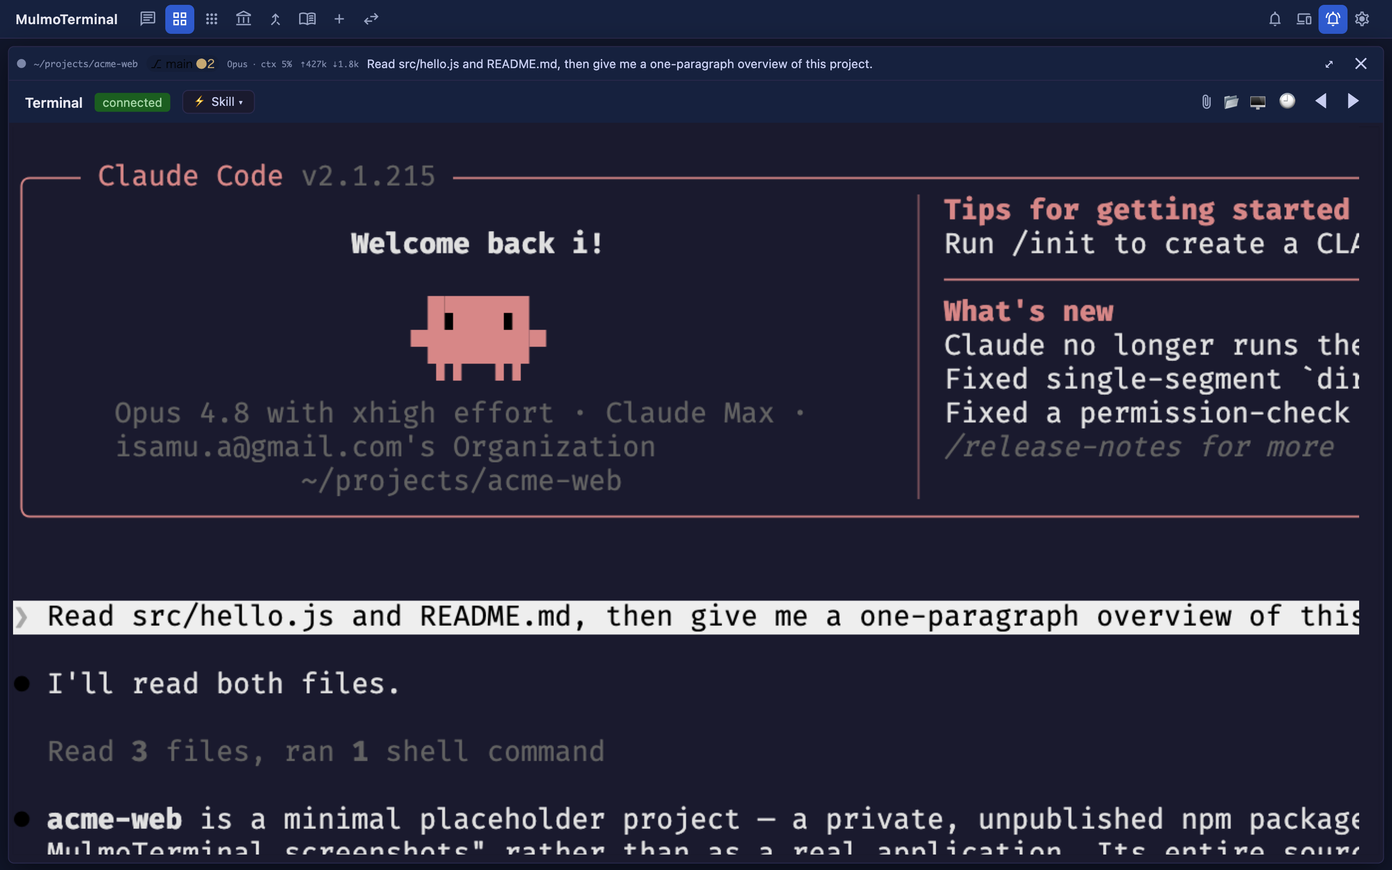This screenshot has height=870, width=1392.
Task: Open the open-book docs icon
Action: click(x=307, y=19)
